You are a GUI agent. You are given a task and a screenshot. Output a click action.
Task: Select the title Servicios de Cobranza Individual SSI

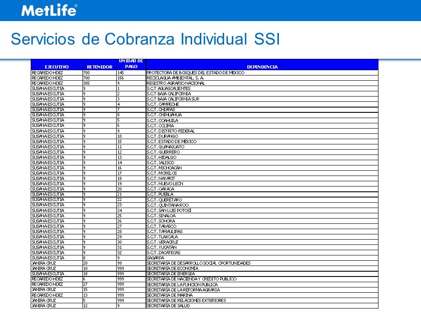click(x=145, y=39)
